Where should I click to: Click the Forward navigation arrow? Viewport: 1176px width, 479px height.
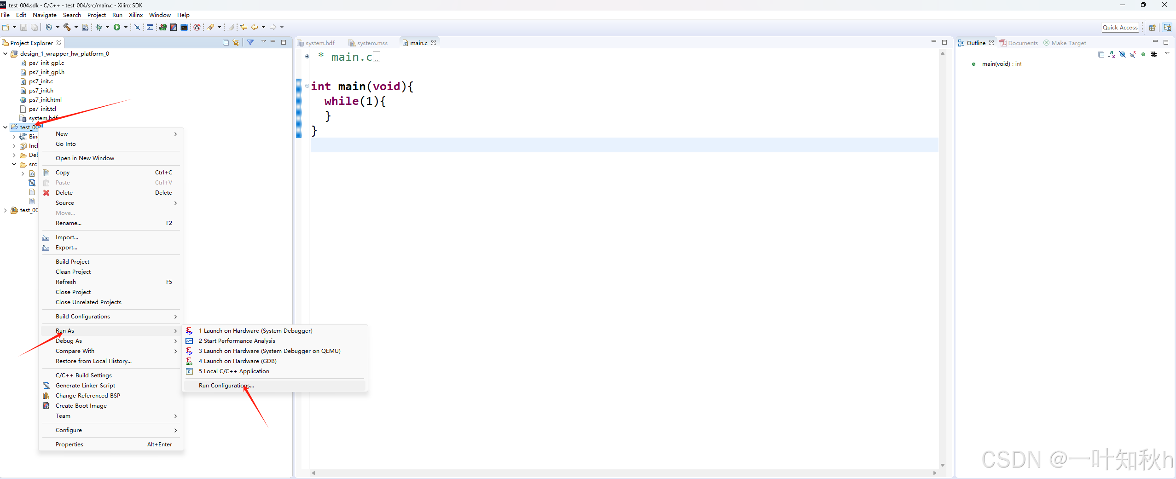tap(273, 27)
